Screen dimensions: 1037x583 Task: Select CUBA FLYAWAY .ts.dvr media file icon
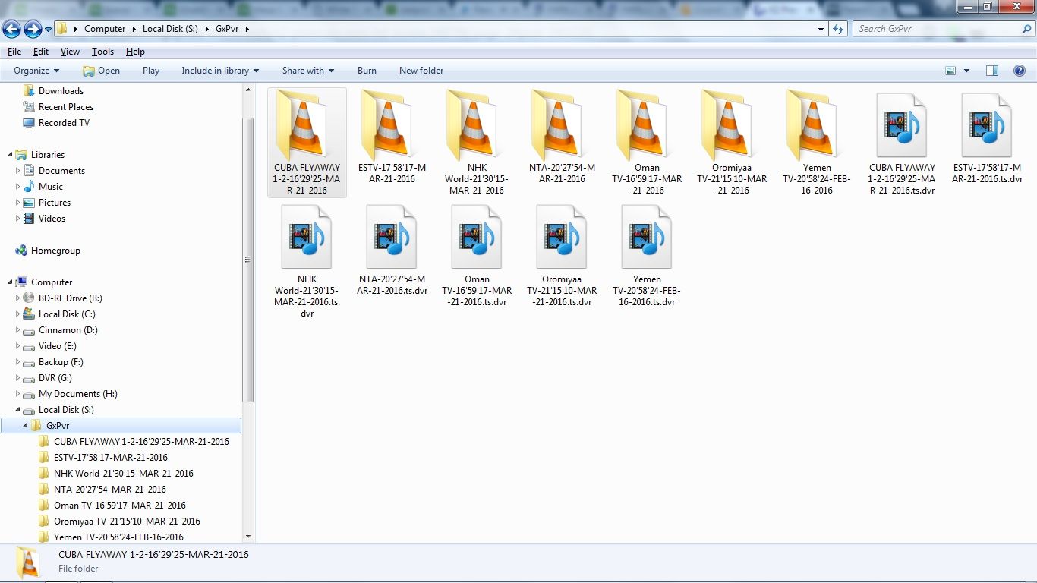point(902,124)
